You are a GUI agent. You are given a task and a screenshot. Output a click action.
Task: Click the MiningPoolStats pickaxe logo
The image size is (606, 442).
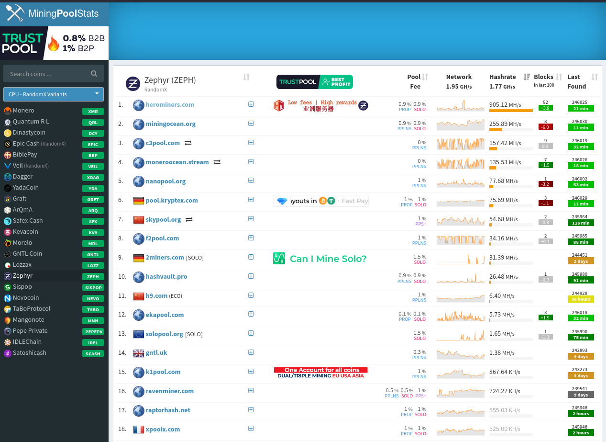tap(14, 13)
